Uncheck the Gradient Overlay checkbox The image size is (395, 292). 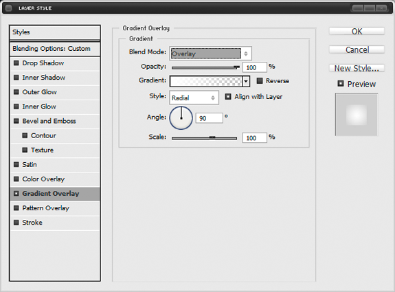click(16, 194)
